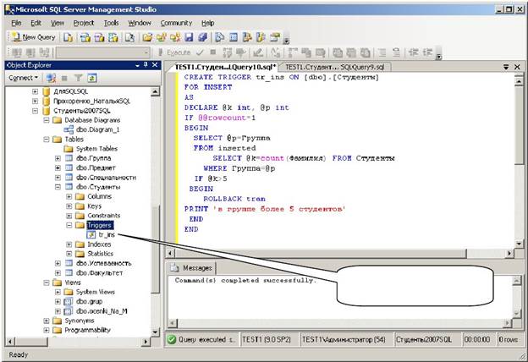
Task: Click the Execute query button
Action: pos(174,52)
